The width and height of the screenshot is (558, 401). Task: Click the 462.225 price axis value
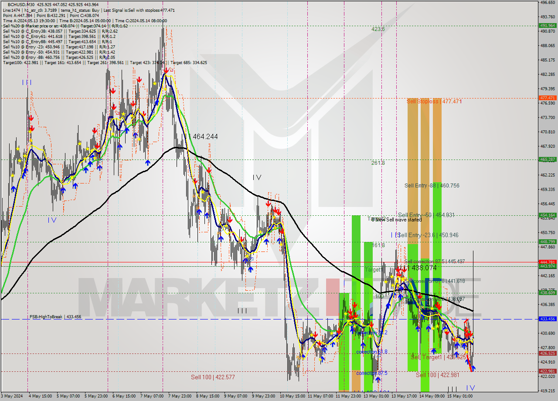coord(548,175)
